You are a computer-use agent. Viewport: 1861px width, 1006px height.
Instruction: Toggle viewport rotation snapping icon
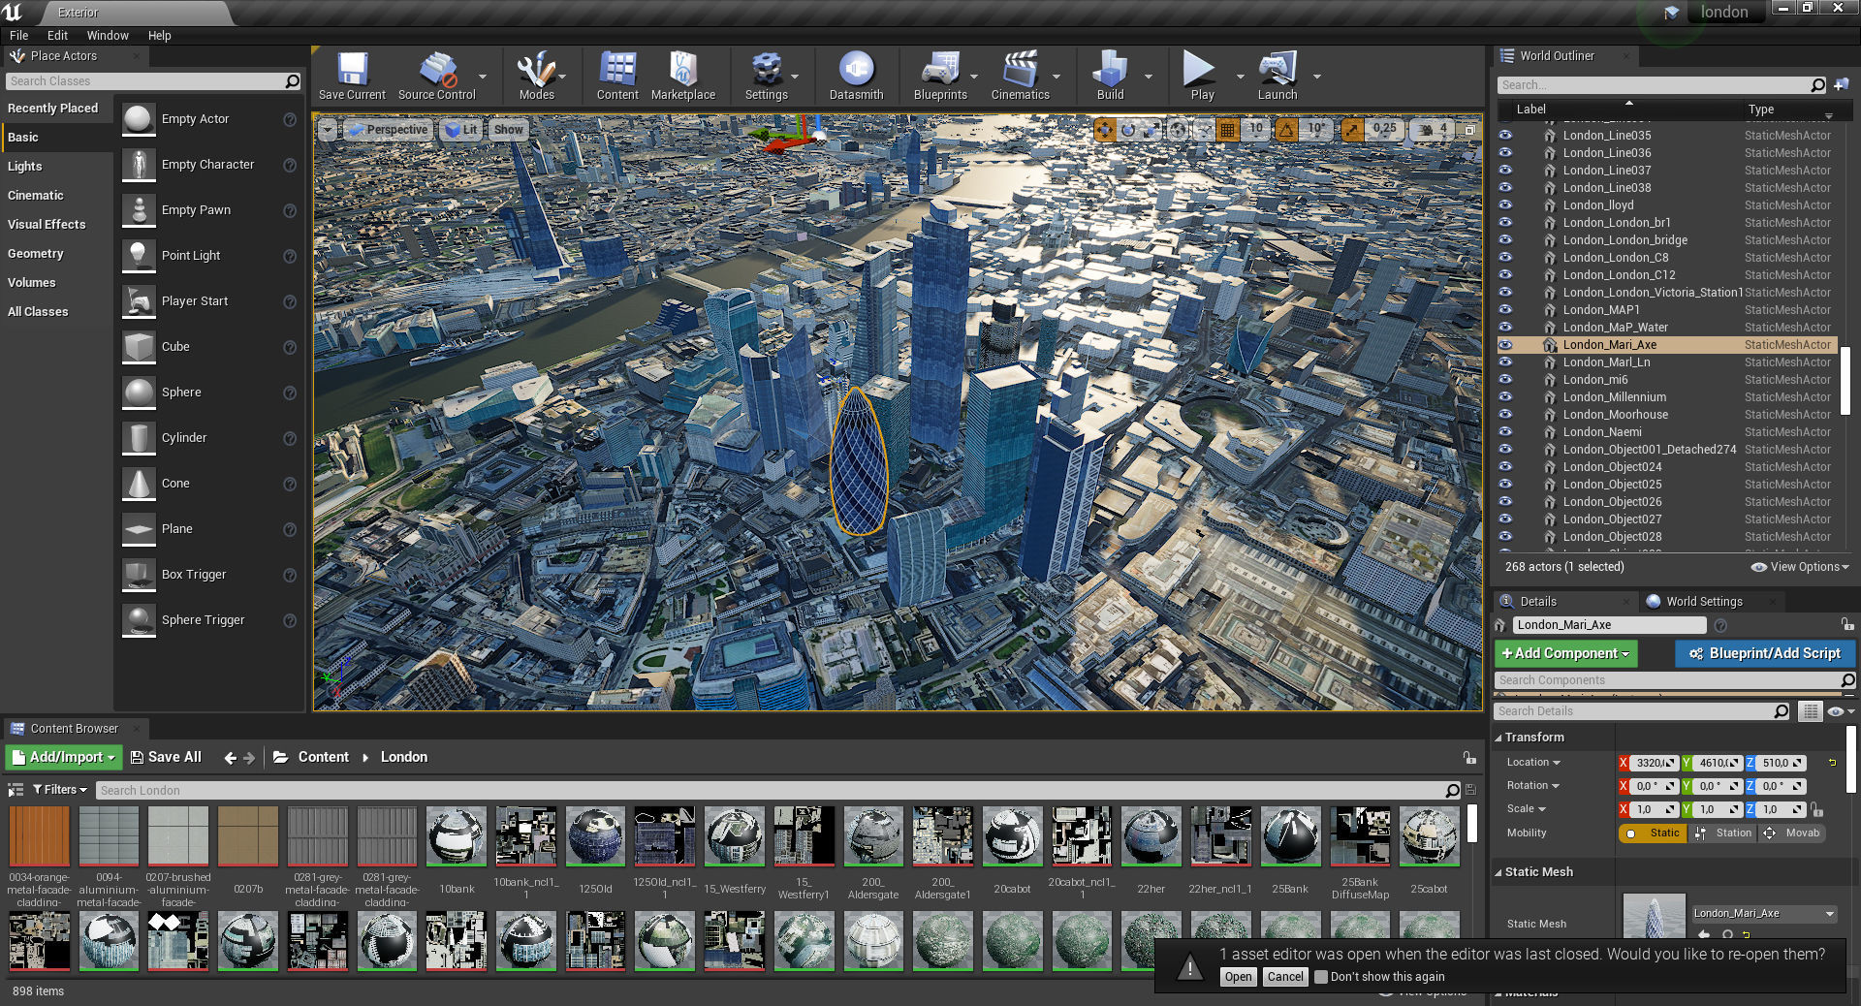(x=1286, y=129)
